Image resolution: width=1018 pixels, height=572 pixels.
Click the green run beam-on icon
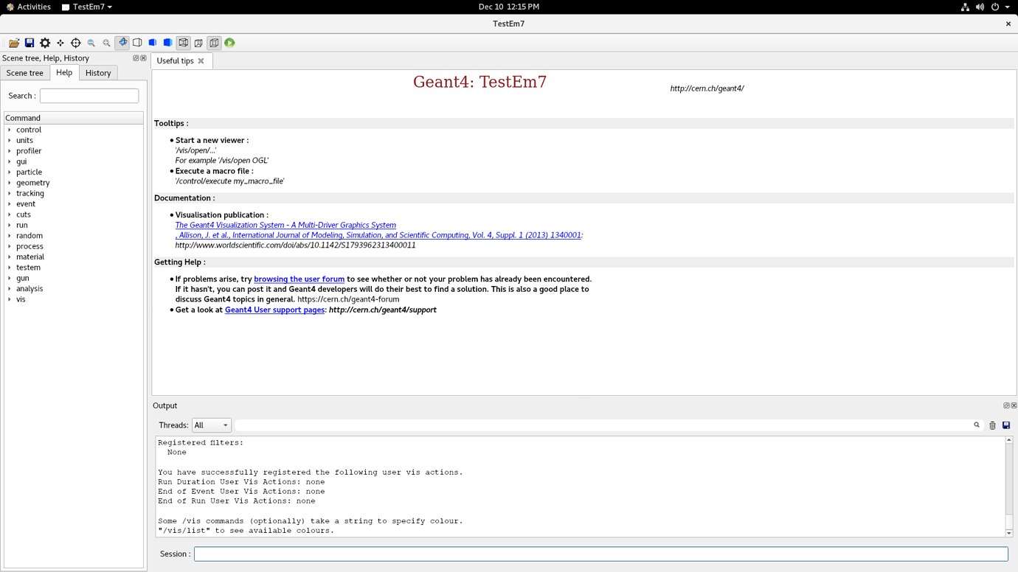coord(230,43)
